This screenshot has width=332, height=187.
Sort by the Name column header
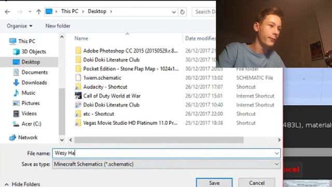point(81,38)
